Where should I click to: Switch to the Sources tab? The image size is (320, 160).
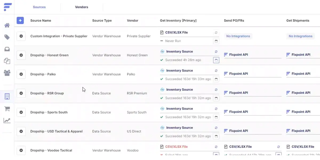tap(39, 7)
